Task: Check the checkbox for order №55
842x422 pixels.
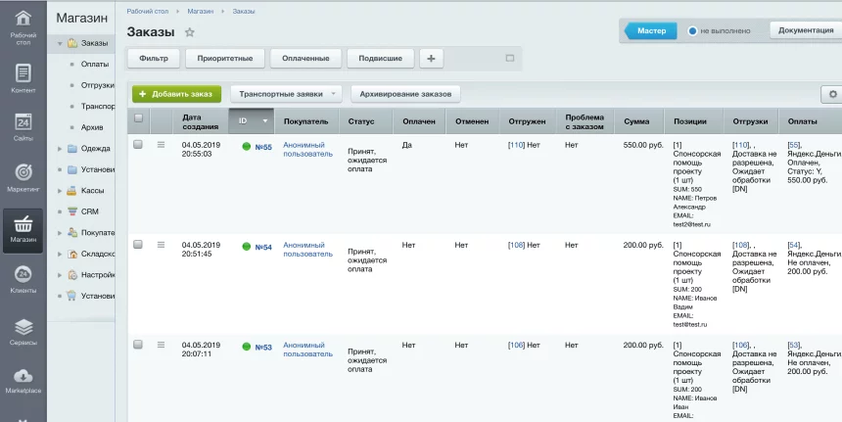Action: (138, 145)
